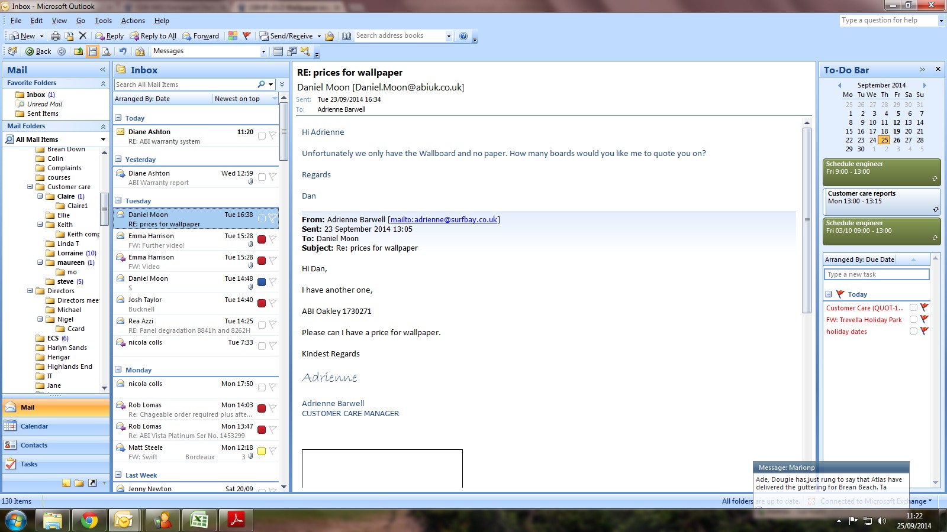Click the Up One Level folder icon
947x532 pixels.
point(78,51)
